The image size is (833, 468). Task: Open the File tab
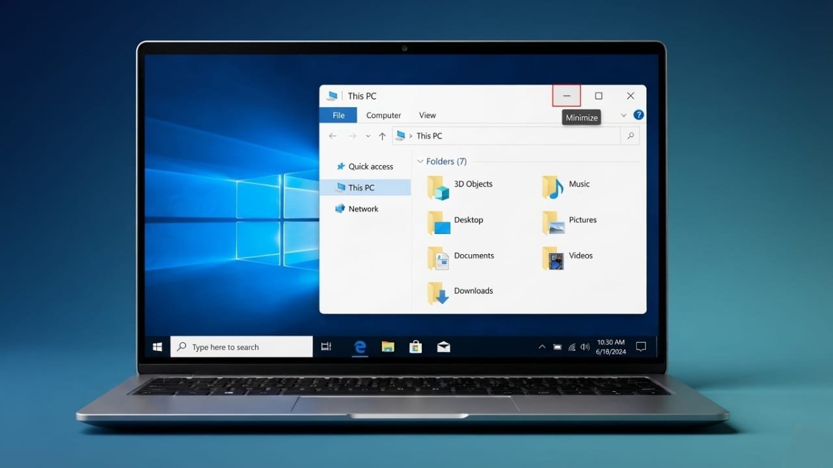click(338, 115)
